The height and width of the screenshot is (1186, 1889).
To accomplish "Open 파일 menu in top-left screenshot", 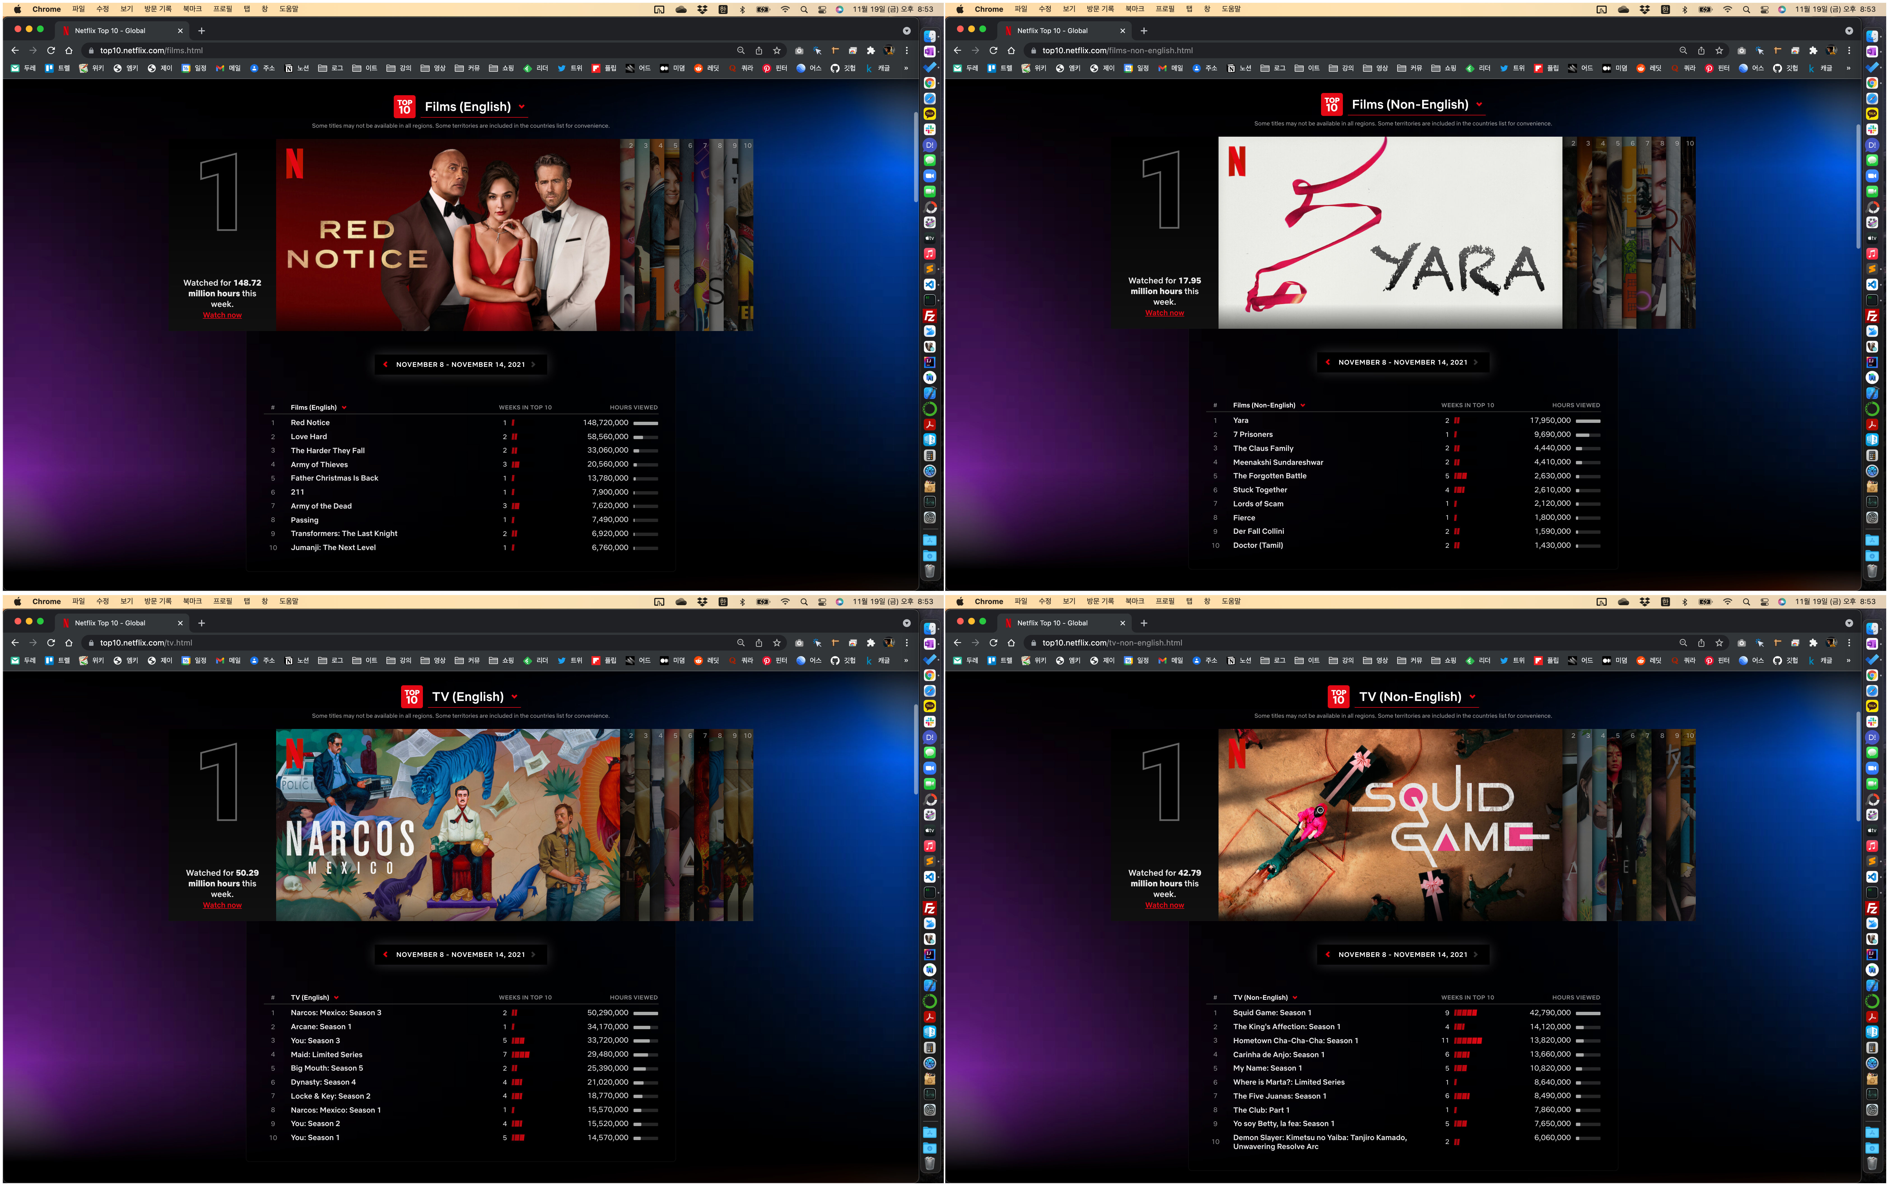I will pyautogui.click(x=78, y=10).
